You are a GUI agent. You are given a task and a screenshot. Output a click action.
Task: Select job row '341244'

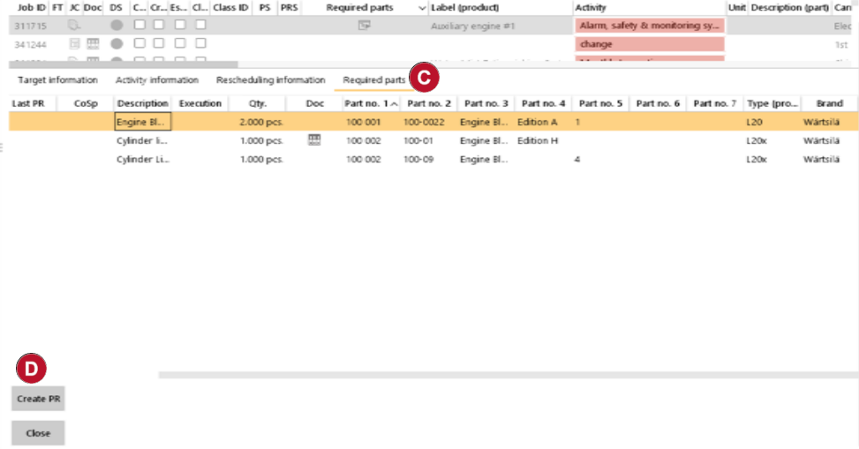coord(30,44)
